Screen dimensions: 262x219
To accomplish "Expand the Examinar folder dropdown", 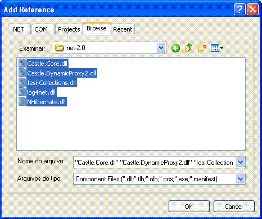I will click(x=161, y=48).
